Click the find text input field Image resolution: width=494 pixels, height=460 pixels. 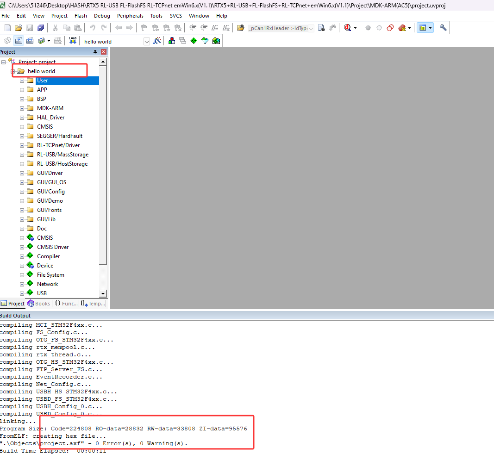point(278,28)
